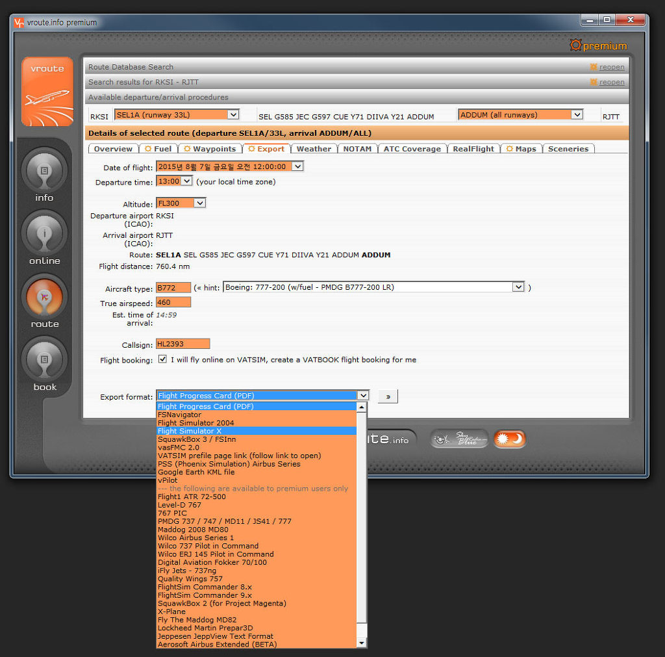Select vasFMC 2.0 export format
This screenshot has width=665, height=657.
click(x=256, y=447)
